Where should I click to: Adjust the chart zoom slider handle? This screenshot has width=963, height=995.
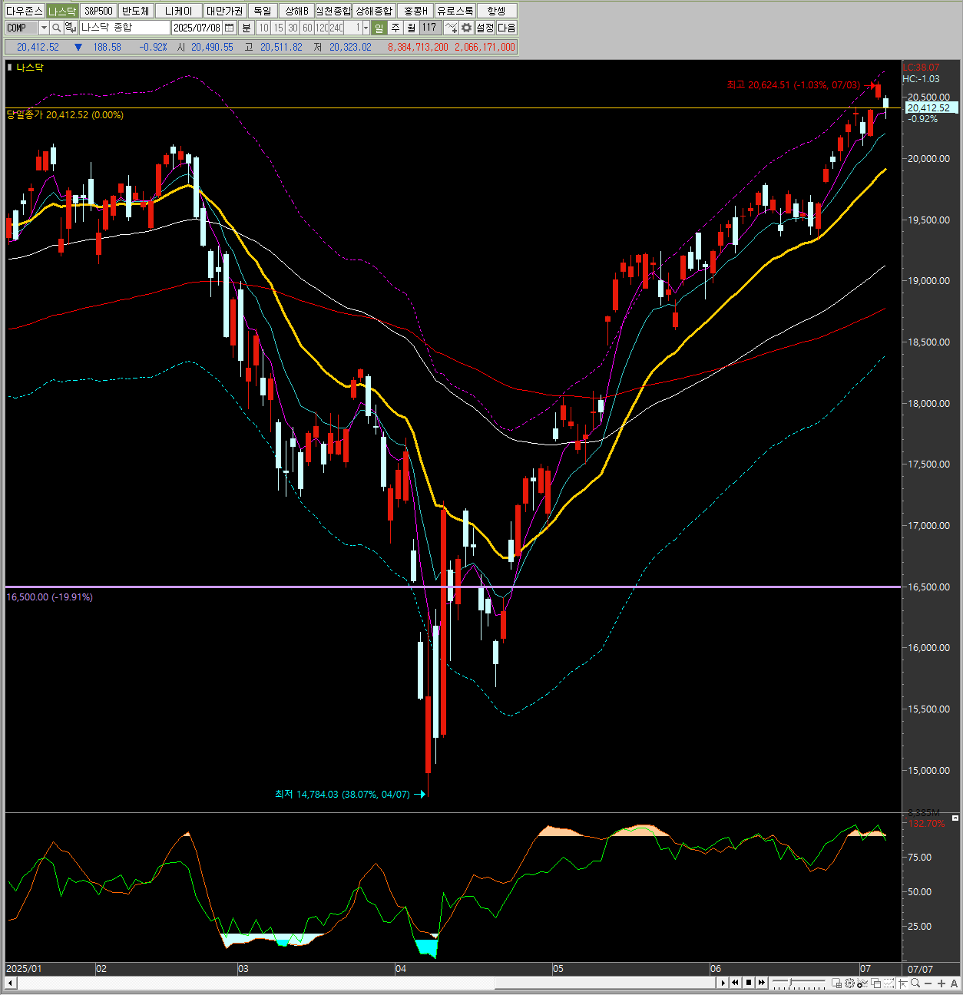point(789,982)
